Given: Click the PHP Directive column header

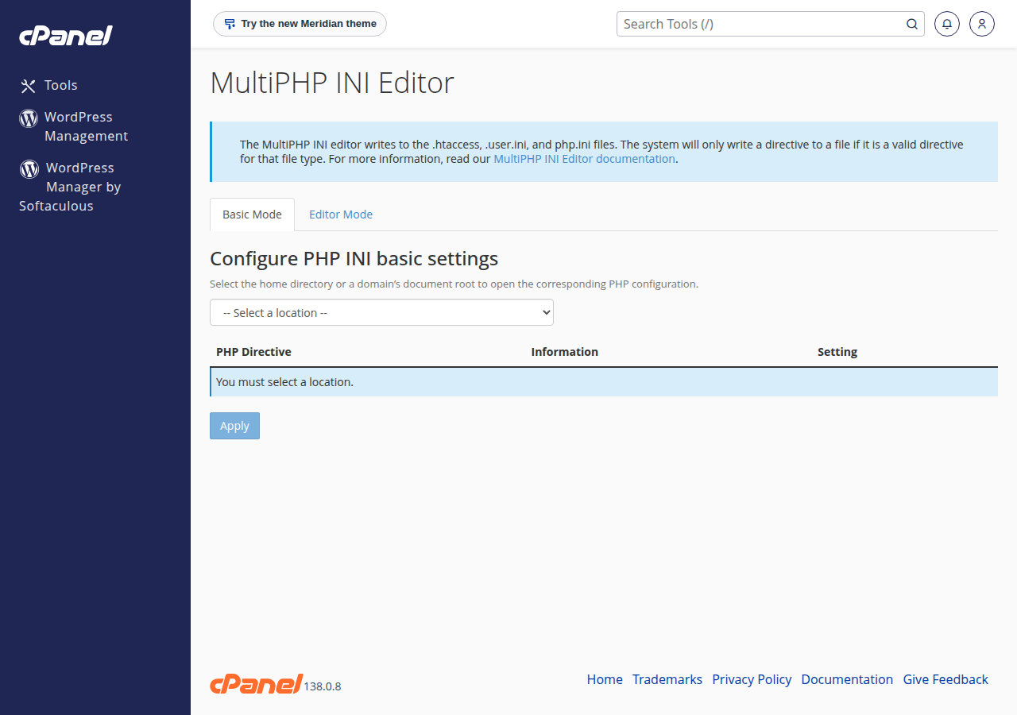Looking at the screenshot, I should click(253, 352).
